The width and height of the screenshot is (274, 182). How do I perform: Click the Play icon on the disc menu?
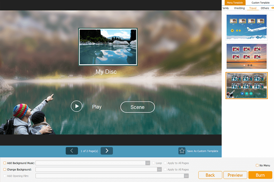pyautogui.click(x=76, y=106)
